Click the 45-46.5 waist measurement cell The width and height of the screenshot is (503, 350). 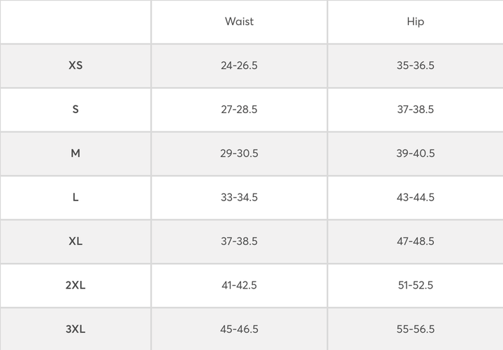[239, 329]
